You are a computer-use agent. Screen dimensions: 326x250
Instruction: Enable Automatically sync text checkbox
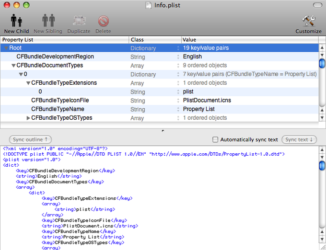pyautogui.click(x=215, y=140)
